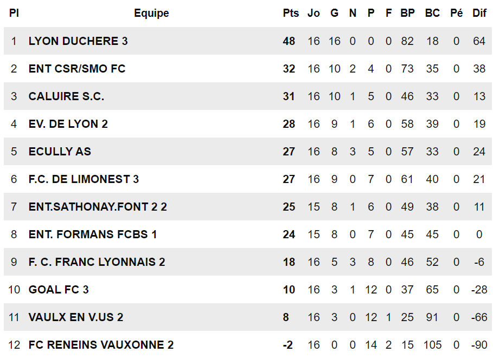The height and width of the screenshot is (359, 493).
Task: Click the LYON DUCHERE 3 team name
Action: [78, 41]
